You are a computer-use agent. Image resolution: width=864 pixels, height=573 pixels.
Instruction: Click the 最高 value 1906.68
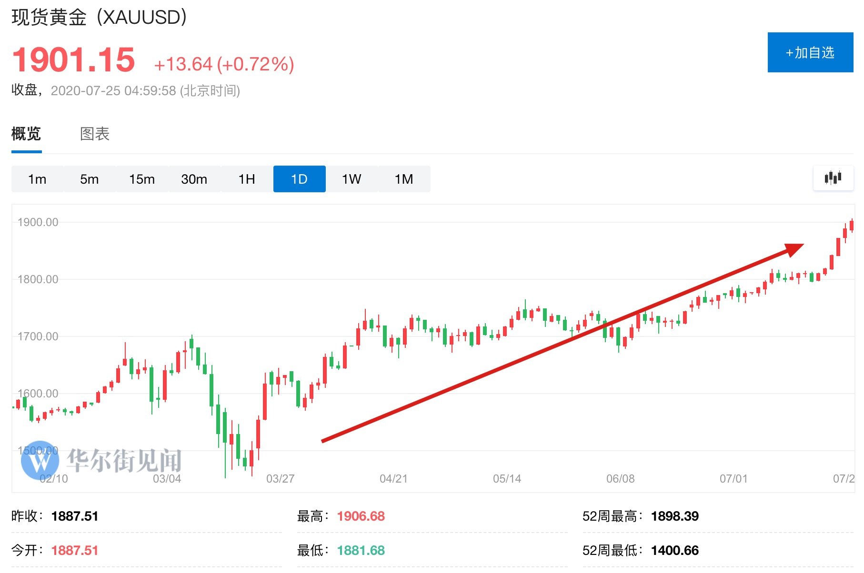pos(361,516)
